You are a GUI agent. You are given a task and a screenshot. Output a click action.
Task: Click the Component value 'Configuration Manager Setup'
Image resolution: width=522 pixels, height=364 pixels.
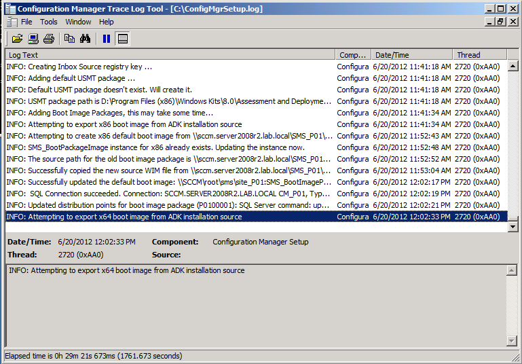click(261, 242)
